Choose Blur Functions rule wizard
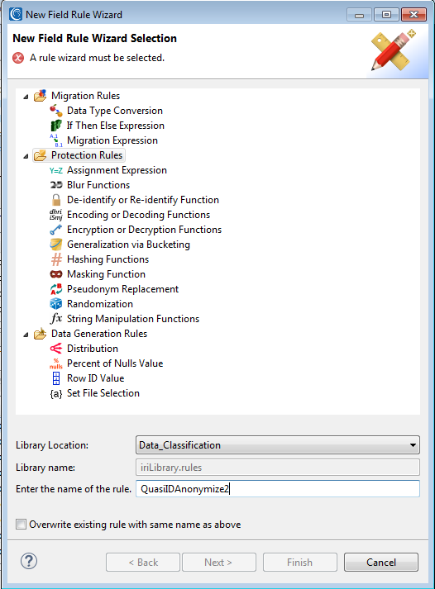 click(x=98, y=185)
